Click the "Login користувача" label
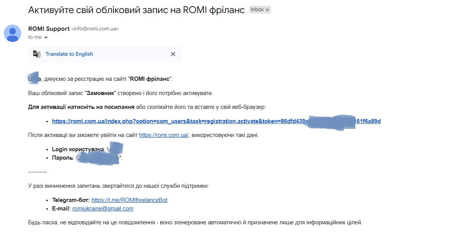 coord(78,149)
